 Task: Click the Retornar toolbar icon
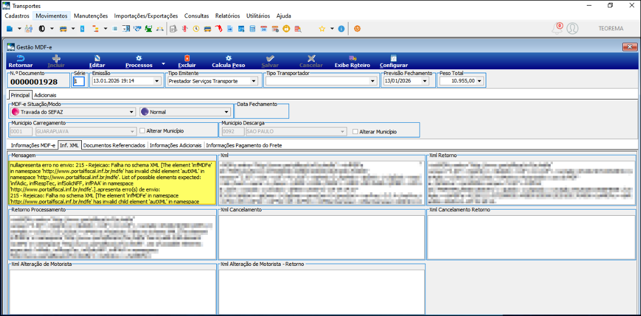[x=20, y=58]
